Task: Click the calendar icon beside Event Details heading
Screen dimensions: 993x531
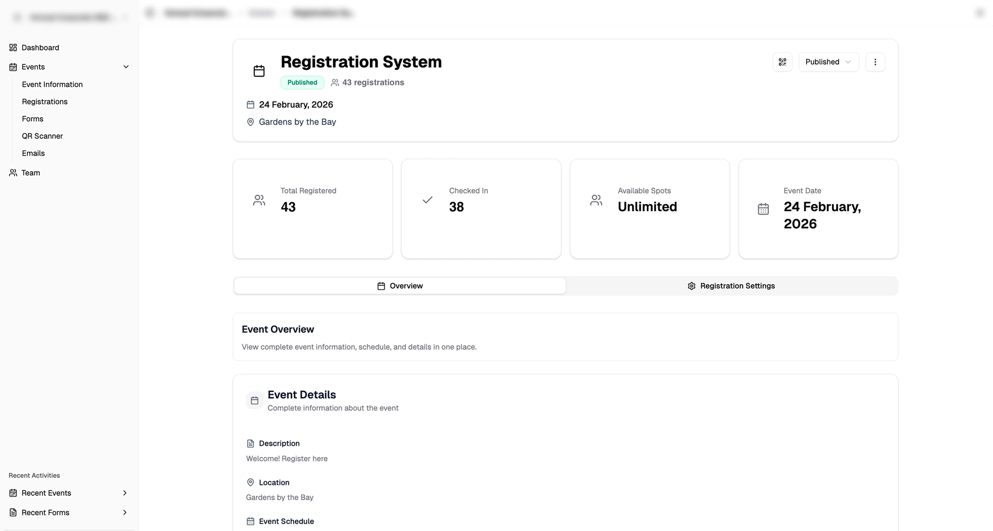Action: [x=254, y=400]
